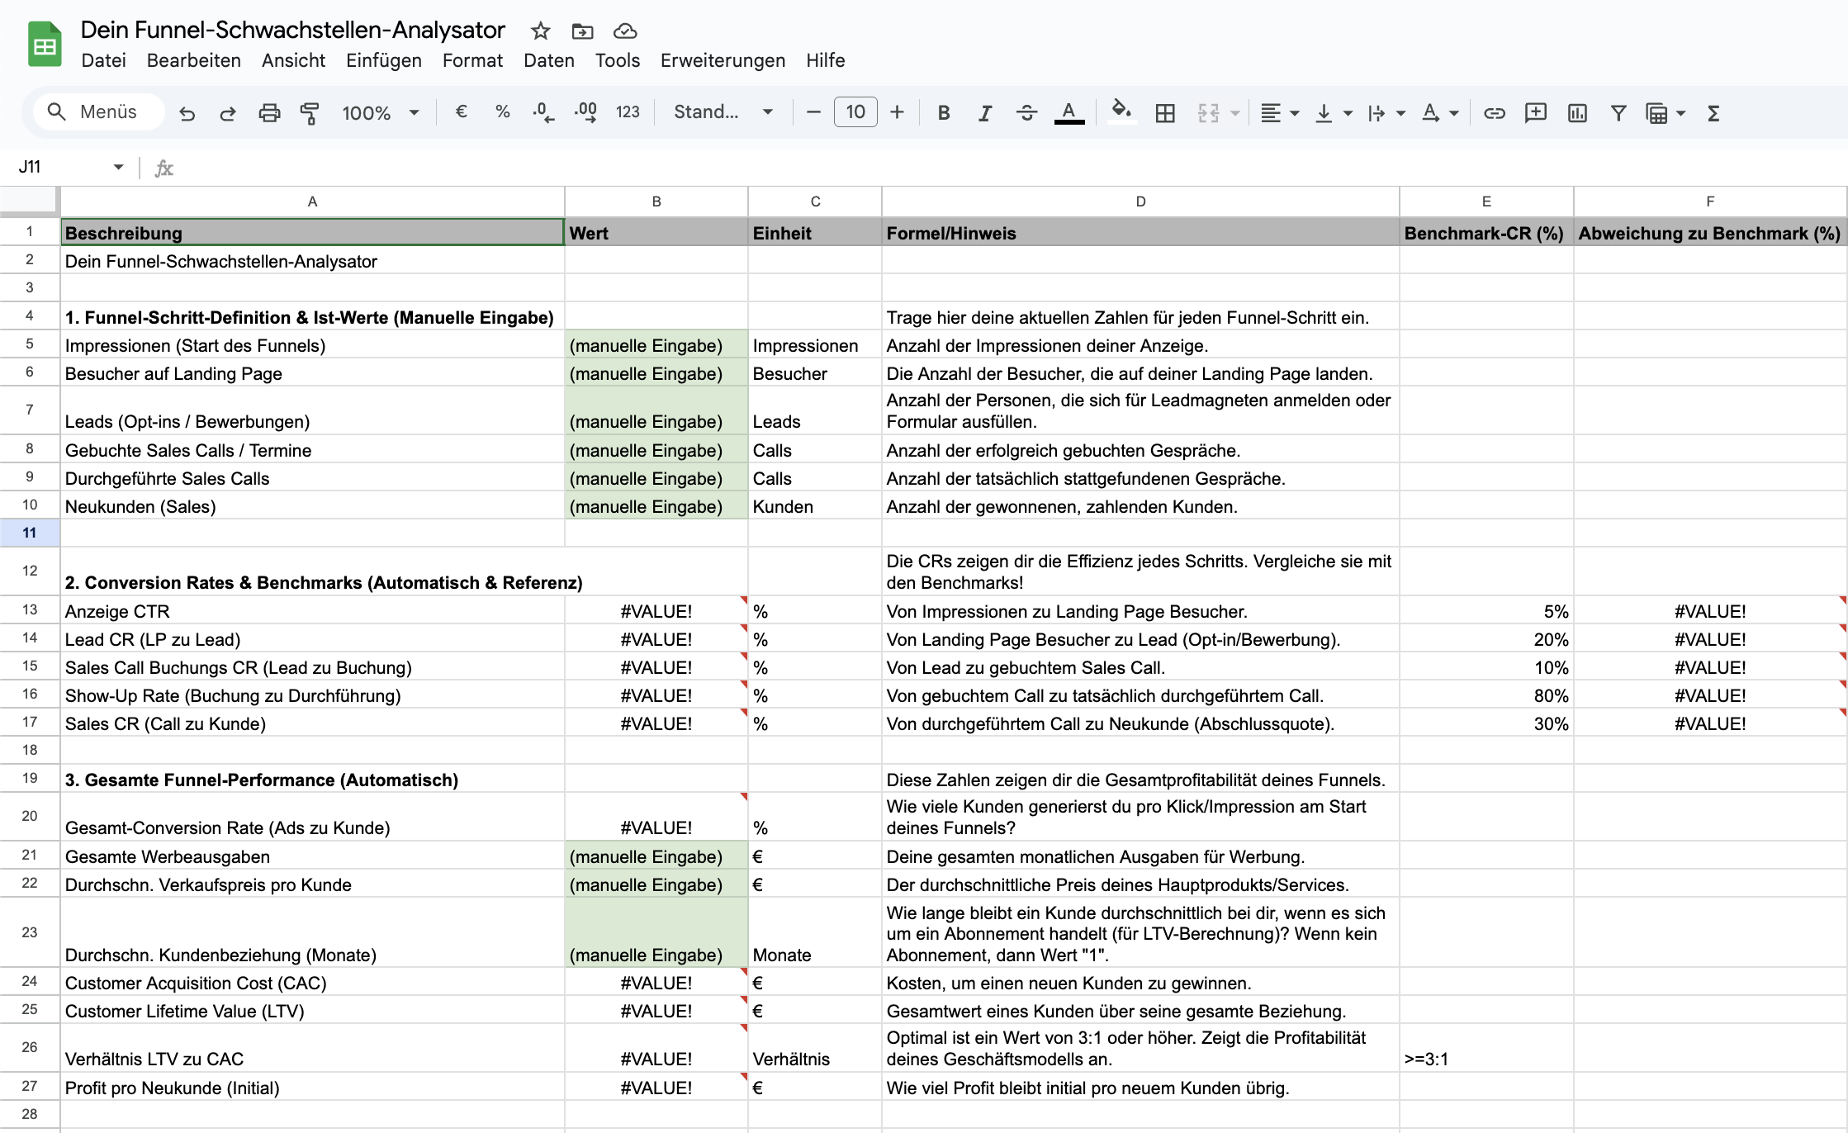
Task: Open more number formats (123)
Action: [628, 112]
